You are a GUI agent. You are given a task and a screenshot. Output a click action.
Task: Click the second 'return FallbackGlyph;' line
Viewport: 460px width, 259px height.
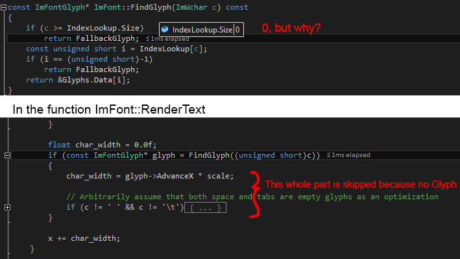91,69
